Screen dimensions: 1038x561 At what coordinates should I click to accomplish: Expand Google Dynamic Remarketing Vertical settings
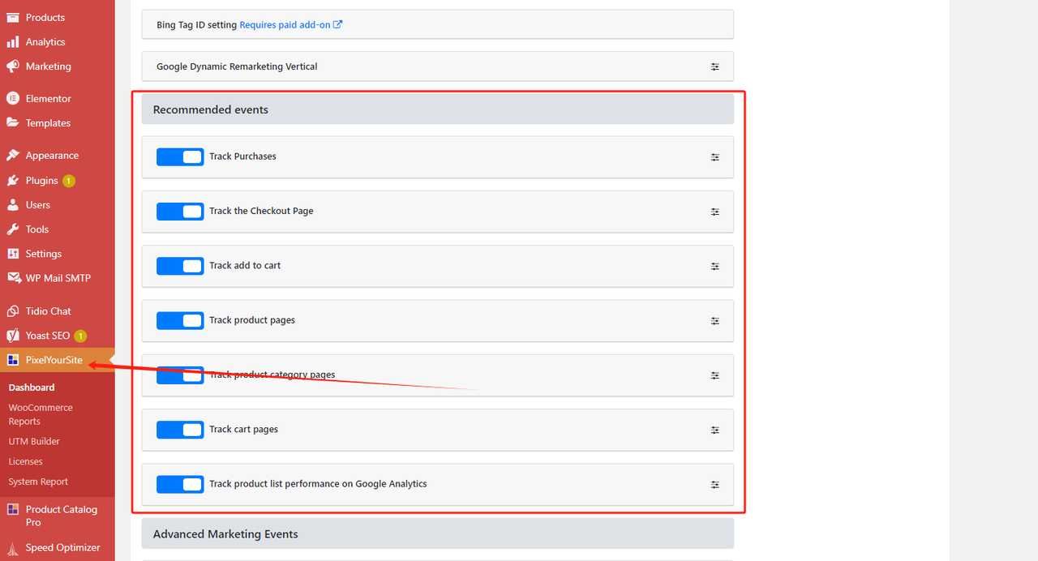(x=715, y=66)
